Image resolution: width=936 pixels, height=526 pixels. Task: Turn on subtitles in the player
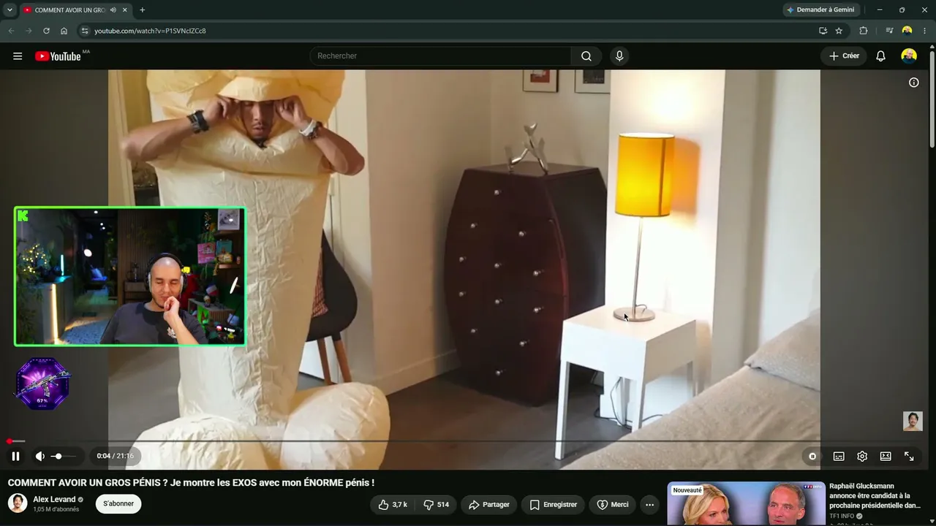point(839,456)
